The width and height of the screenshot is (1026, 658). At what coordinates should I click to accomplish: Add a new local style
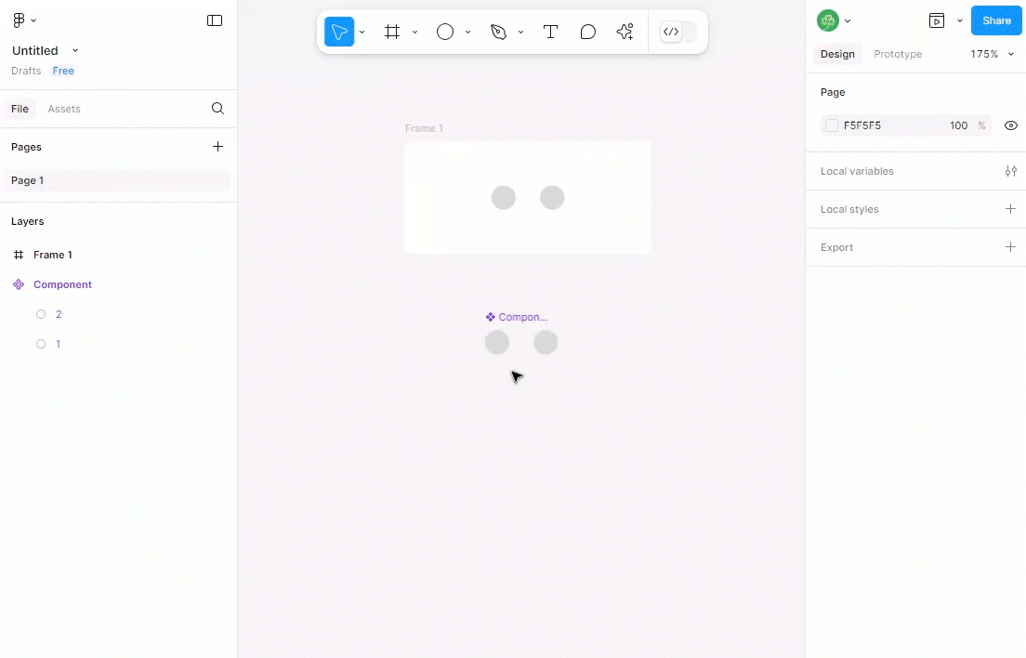(x=1010, y=209)
